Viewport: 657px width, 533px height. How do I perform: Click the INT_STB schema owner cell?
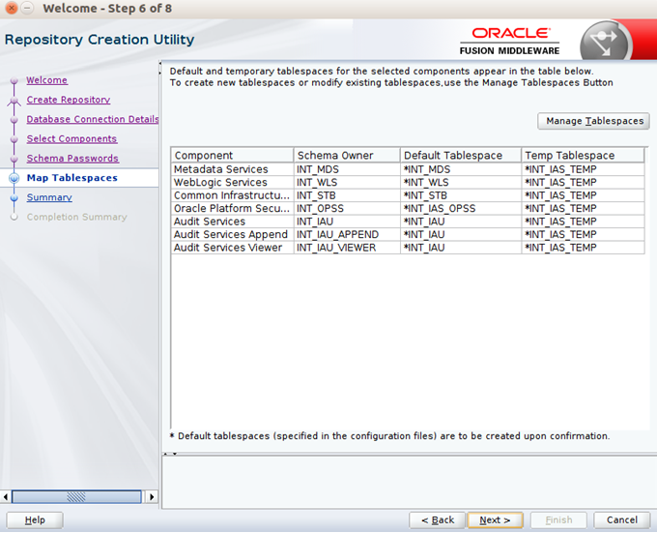[x=347, y=195]
